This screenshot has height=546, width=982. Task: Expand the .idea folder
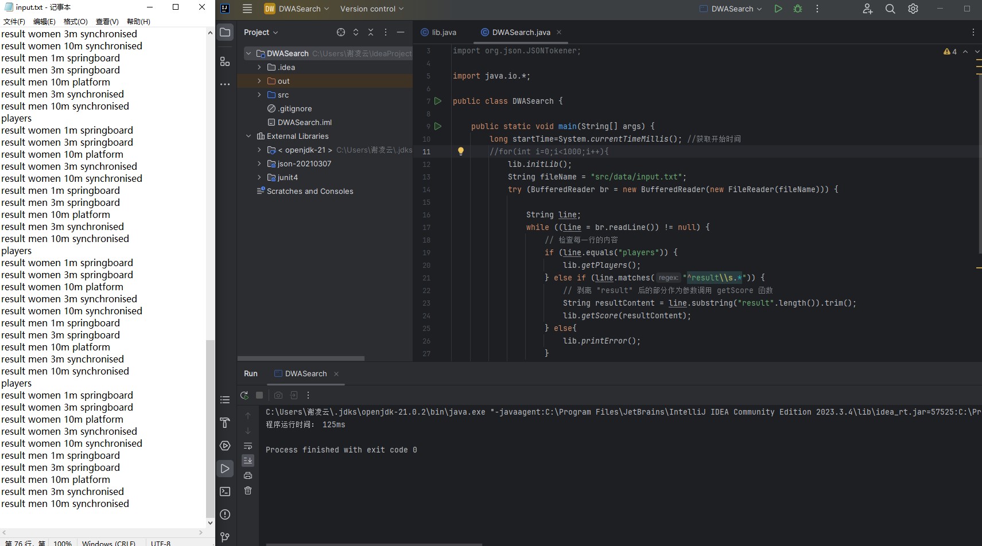click(259, 67)
